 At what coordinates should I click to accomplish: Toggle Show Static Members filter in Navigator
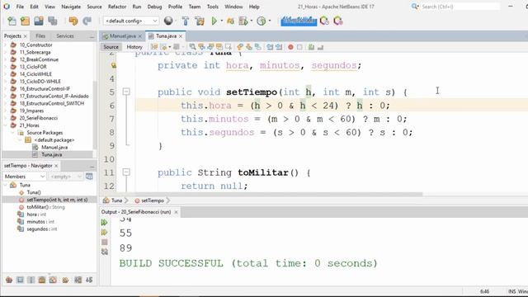pos(31,280)
